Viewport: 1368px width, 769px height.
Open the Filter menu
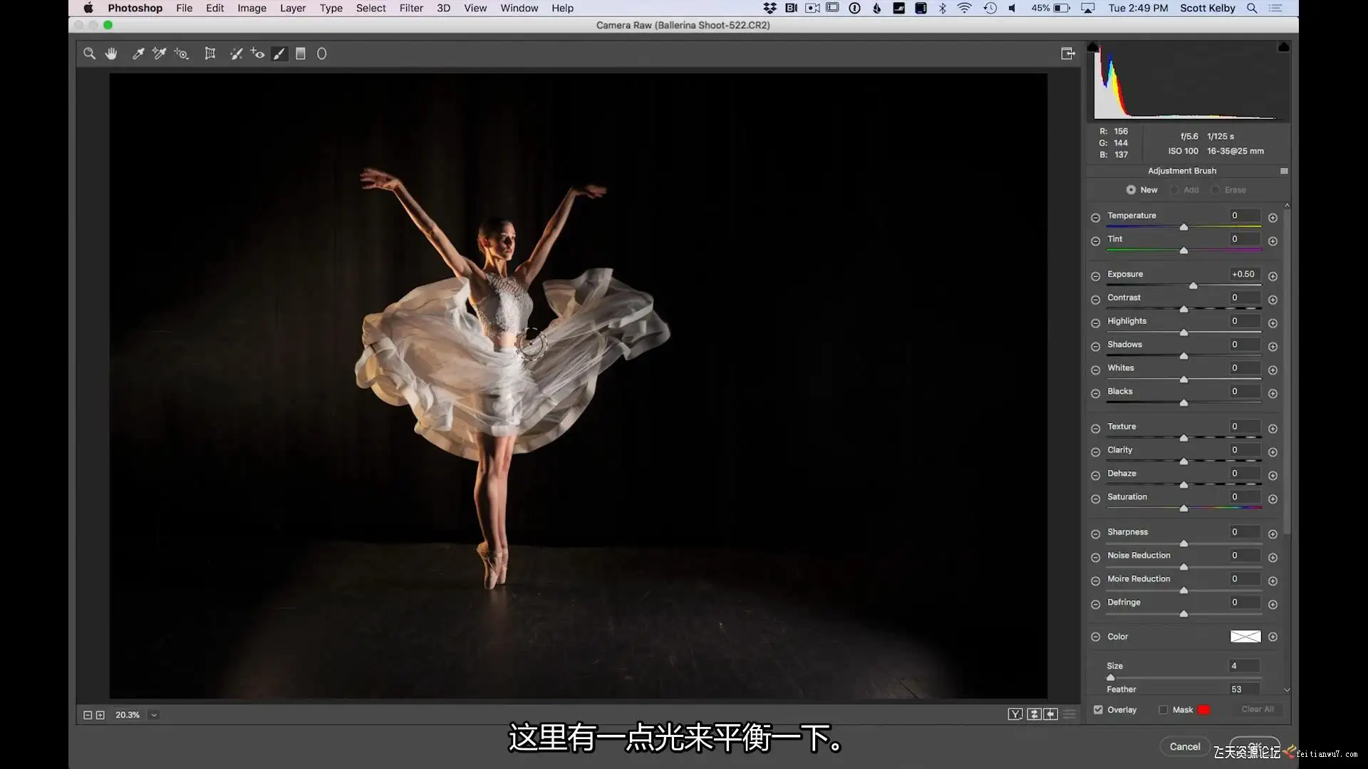click(411, 8)
